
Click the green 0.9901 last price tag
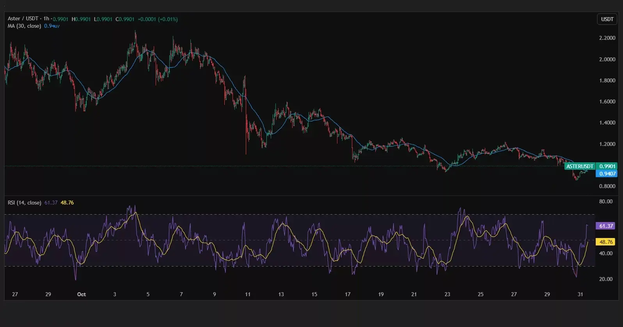click(607, 166)
